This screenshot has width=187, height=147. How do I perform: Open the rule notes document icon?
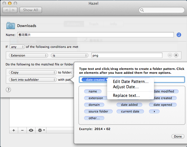tap(179, 35)
